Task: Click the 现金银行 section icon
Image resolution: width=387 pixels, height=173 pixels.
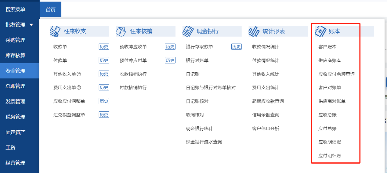Action: pyautogui.click(x=187, y=31)
